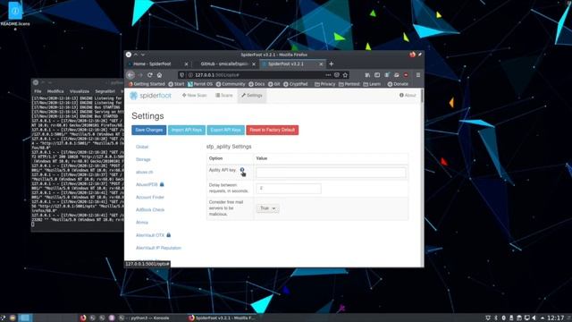Open AlienVault IP Reputation module settings

[158, 248]
